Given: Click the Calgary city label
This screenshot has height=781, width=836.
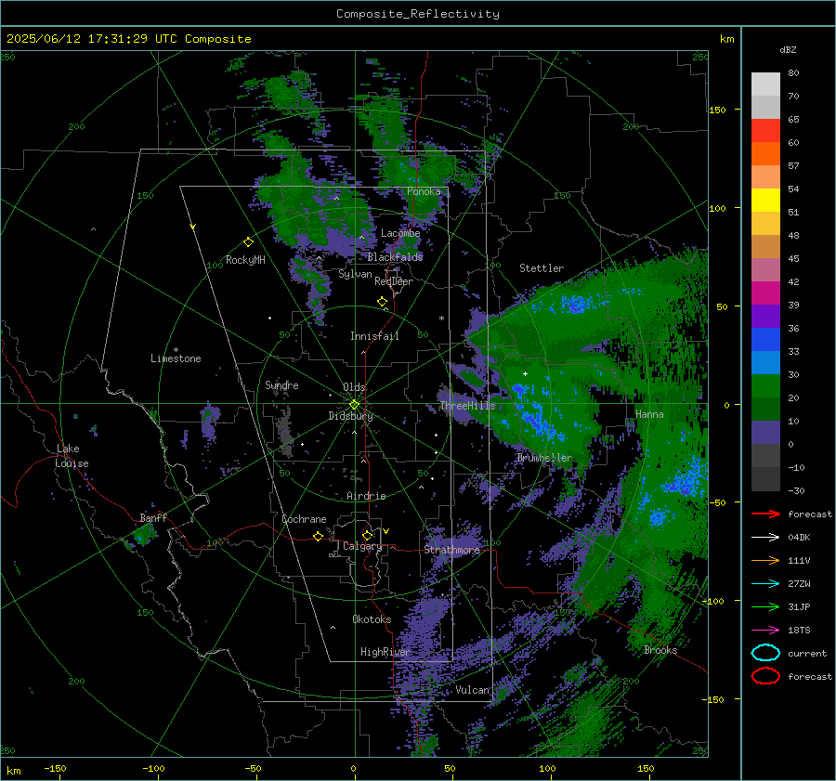Looking at the screenshot, I should click(362, 546).
